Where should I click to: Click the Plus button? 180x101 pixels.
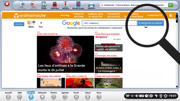[x=41, y=23]
